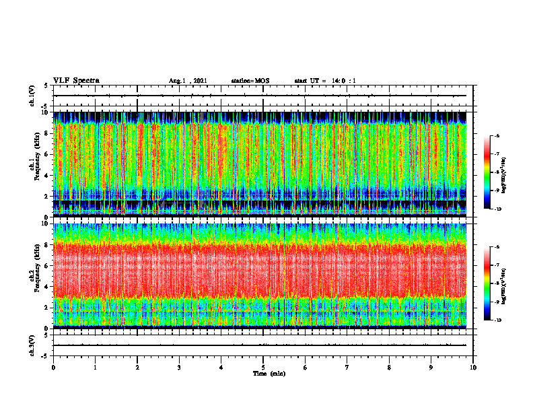Image resolution: width=533 pixels, height=412 pixels.
Task: Click time axis tick label '0'
Action: pos(53,368)
